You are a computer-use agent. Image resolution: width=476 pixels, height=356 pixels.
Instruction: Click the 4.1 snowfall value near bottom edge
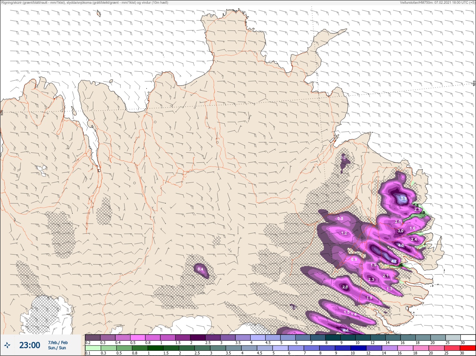click(345, 330)
